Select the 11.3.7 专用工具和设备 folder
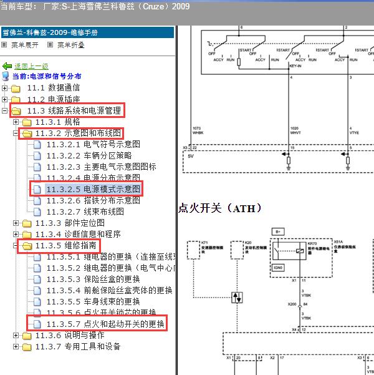The image size is (374, 375). click(78, 346)
